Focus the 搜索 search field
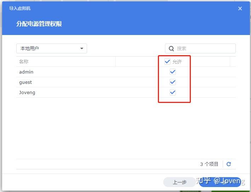Image resolution: width=251 pixels, height=192 pixels. 200,48
